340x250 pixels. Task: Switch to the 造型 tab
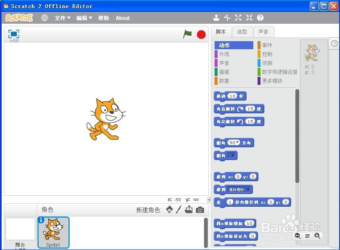coord(242,32)
